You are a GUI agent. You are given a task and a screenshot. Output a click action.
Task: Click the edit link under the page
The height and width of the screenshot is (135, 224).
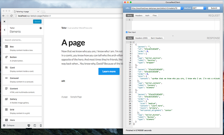click(x=63, y=81)
